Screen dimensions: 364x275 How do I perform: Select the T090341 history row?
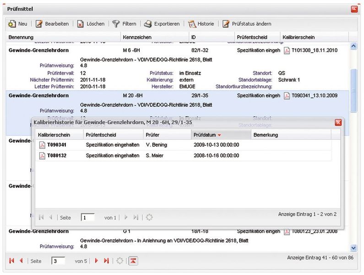(x=184, y=145)
